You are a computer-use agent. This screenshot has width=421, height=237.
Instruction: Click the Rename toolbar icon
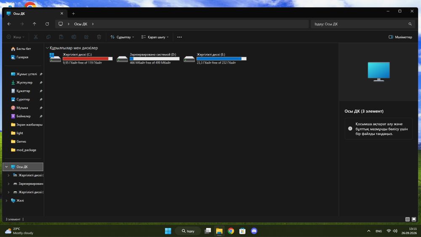tap(74, 37)
